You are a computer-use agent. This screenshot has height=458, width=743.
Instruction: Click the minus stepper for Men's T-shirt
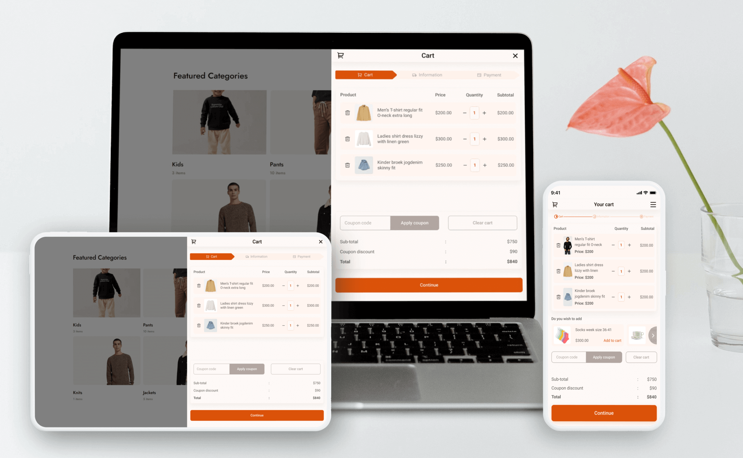coord(461,113)
